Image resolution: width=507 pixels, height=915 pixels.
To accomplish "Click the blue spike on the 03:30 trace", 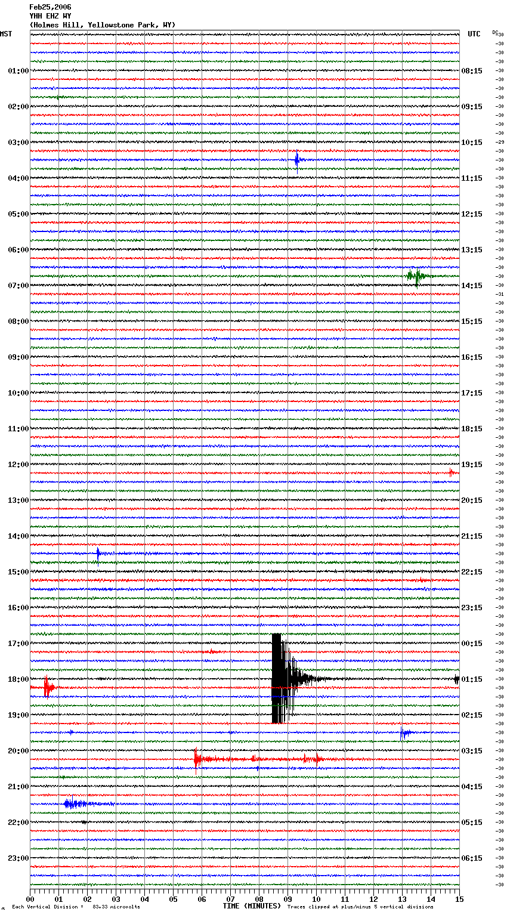I will (297, 160).
